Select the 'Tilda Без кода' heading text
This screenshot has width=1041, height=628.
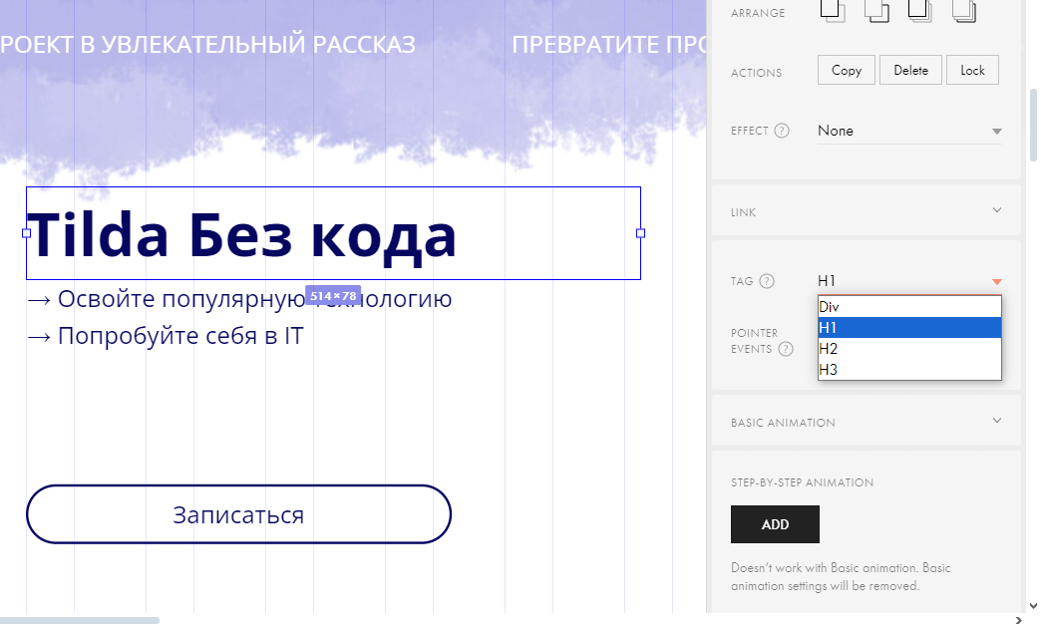coord(241,234)
